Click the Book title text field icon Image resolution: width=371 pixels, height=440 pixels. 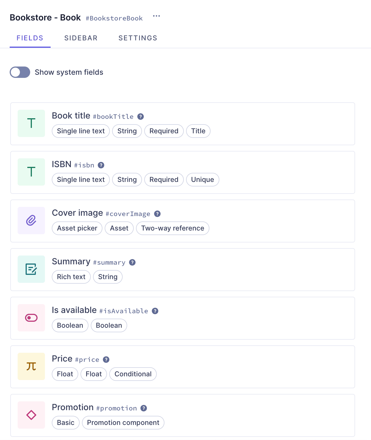31,123
